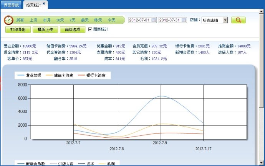265x166 pixels.
Task: Choose the 今天 date filter
Action: point(111,20)
